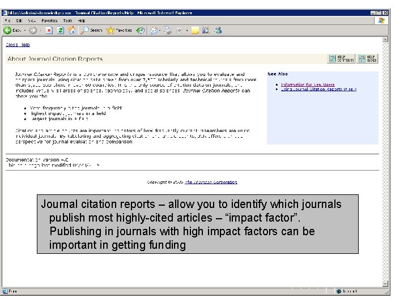Click the Research toolbar icon
The image size is (408, 306).
coord(206,30)
